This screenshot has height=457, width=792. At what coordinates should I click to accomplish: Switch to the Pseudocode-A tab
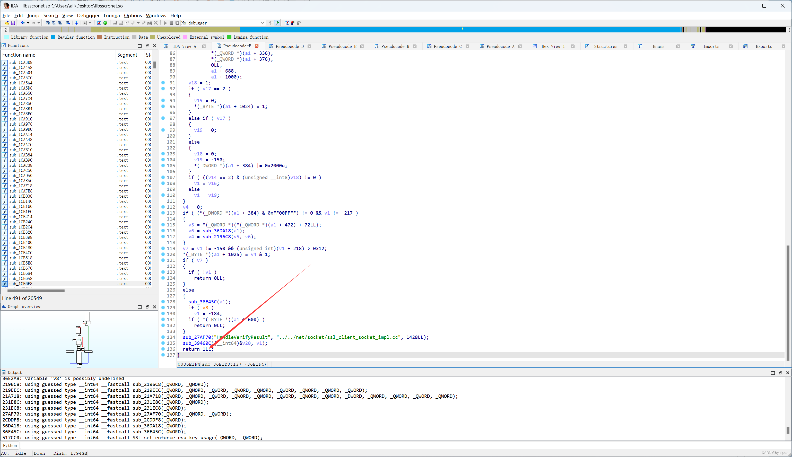pos(500,46)
